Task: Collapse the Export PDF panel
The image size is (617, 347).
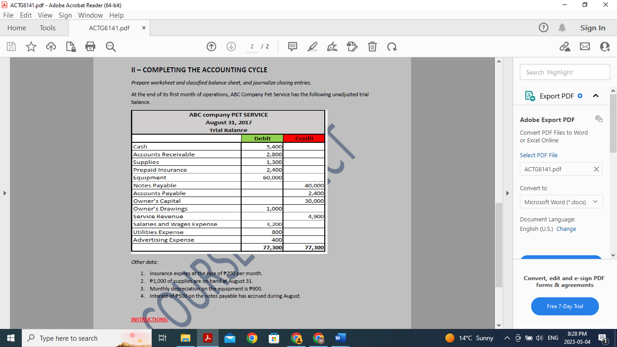Action: 595,96
